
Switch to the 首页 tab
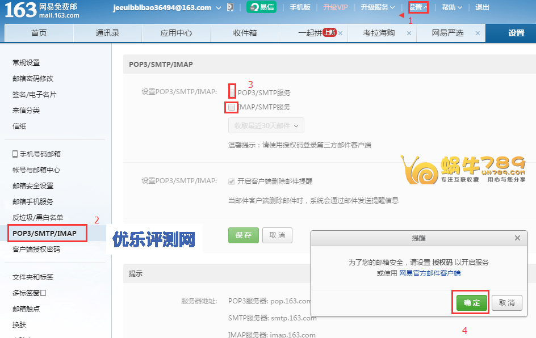click(x=39, y=33)
